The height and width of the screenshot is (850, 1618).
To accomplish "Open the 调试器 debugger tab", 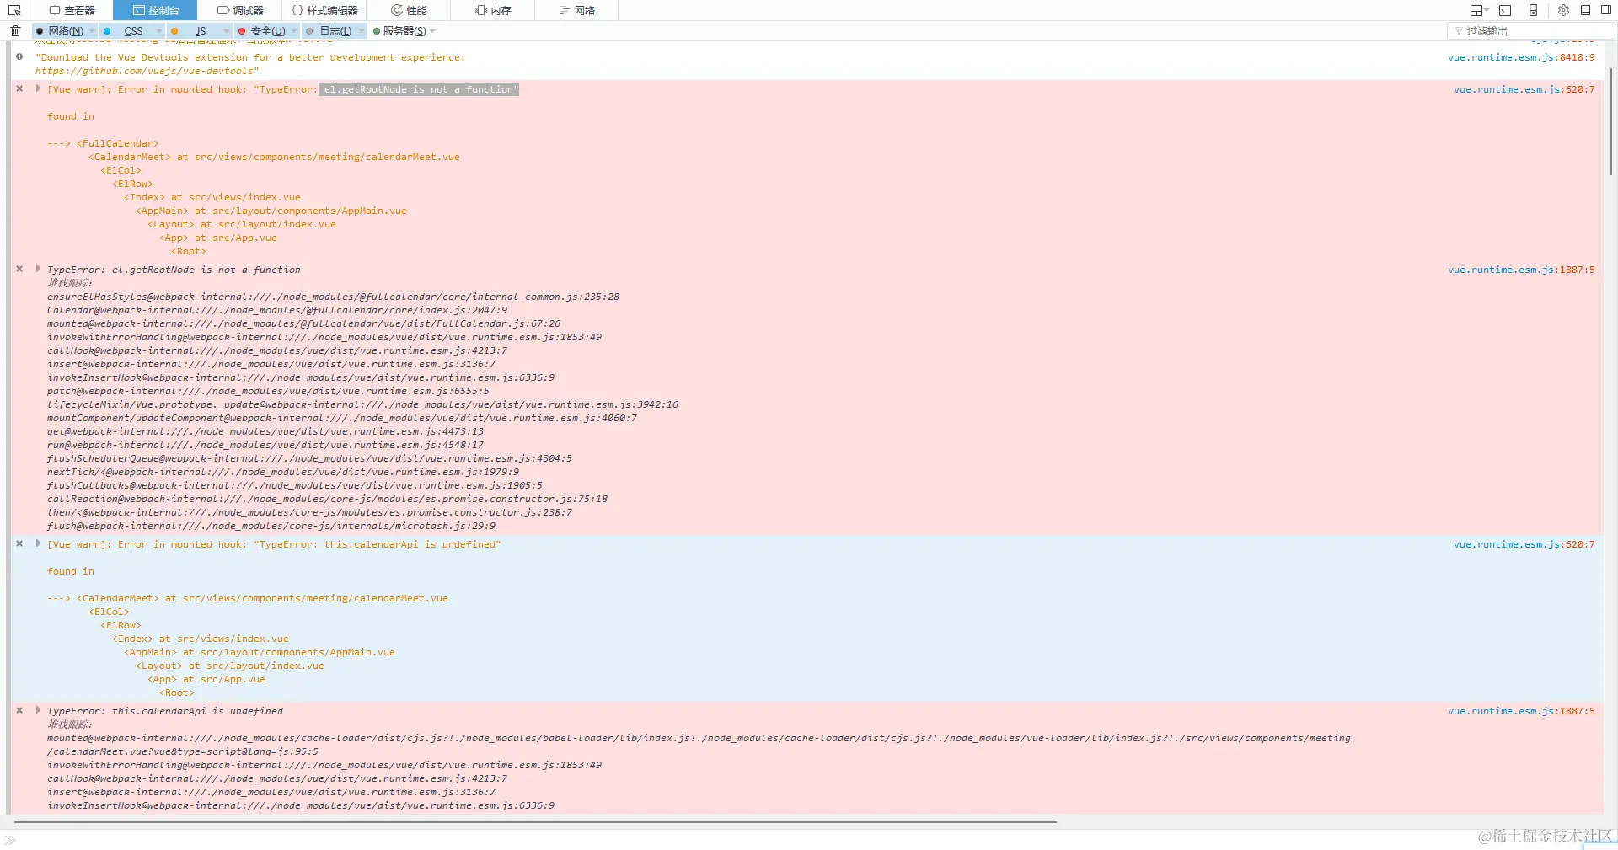I will pos(240,10).
